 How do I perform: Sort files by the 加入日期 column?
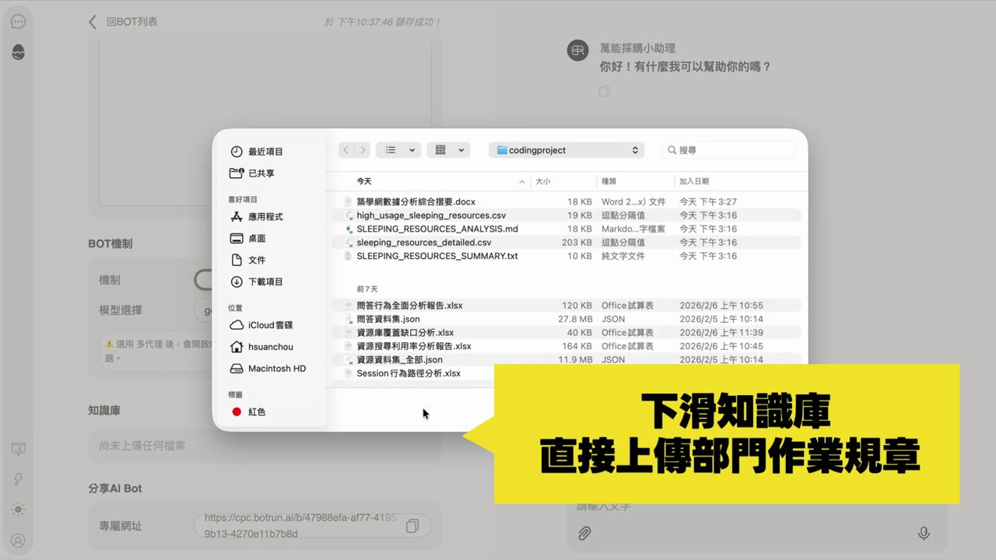tap(694, 181)
